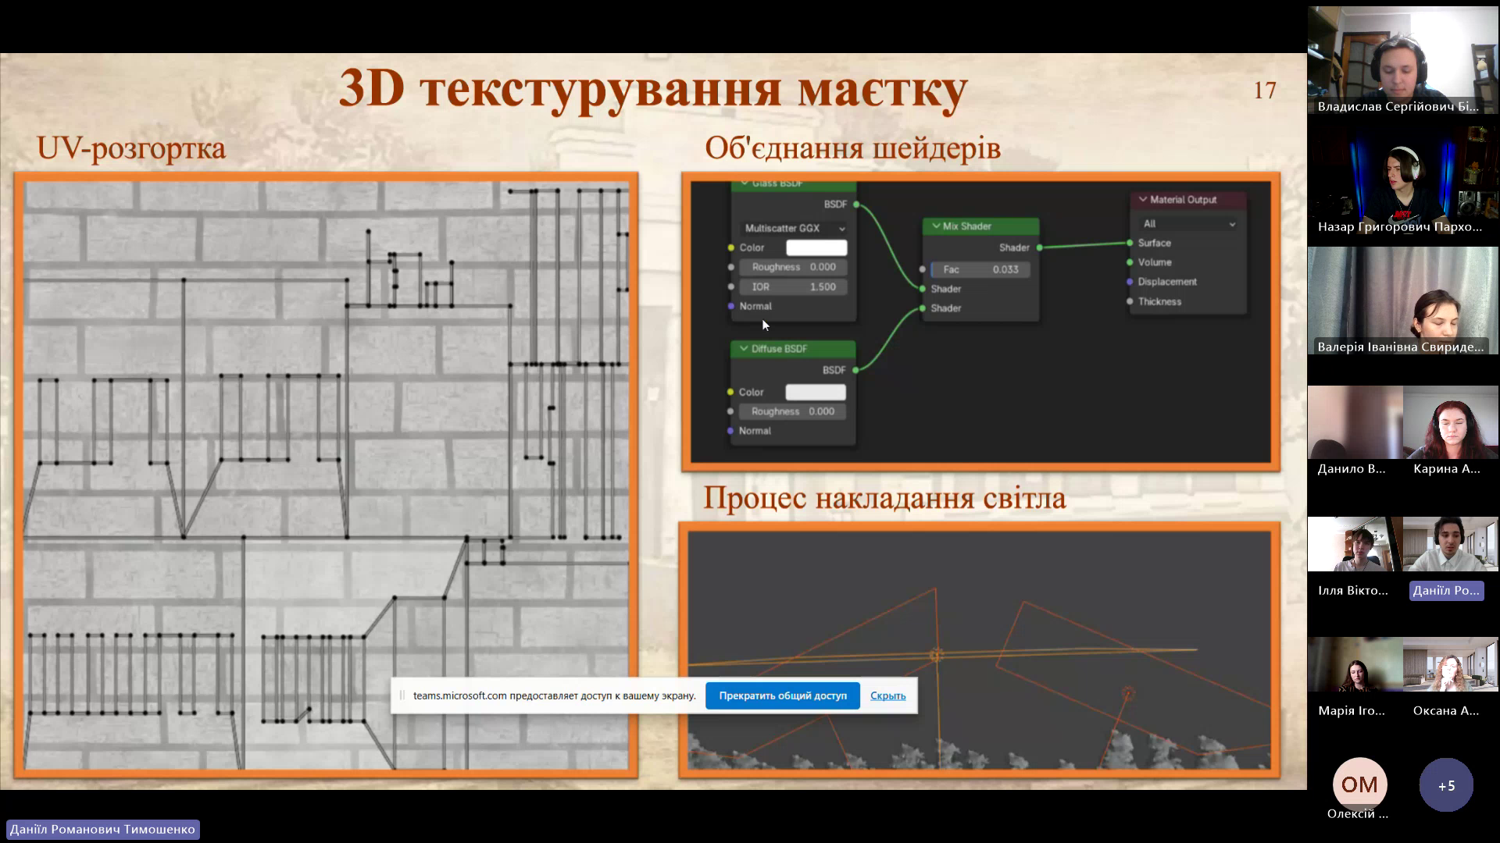Image resolution: width=1500 pixels, height=843 pixels.
Task: Open the All target dropdown
Action: [1188, 224]
